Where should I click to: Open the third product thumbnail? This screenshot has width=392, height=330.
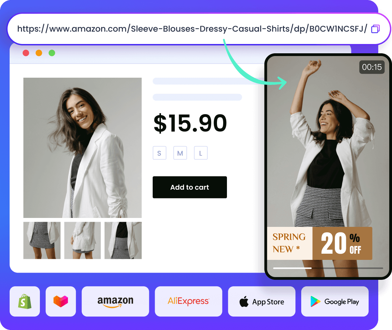[x=123, y=240]
